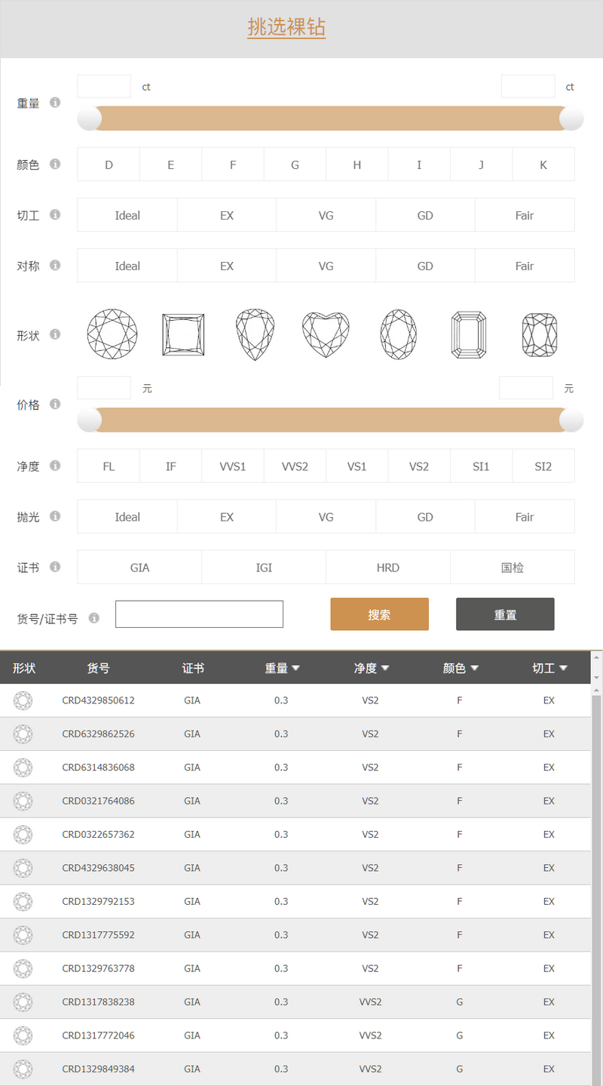
Task: Select the heart shaped diamond icon
Action: pos(325,334)
